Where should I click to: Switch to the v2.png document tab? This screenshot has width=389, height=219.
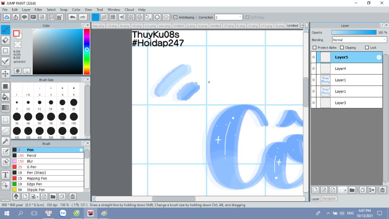point(112,26)
